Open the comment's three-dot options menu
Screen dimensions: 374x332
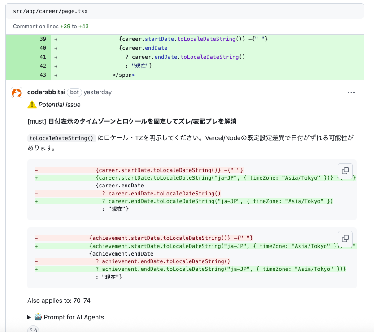351,93
